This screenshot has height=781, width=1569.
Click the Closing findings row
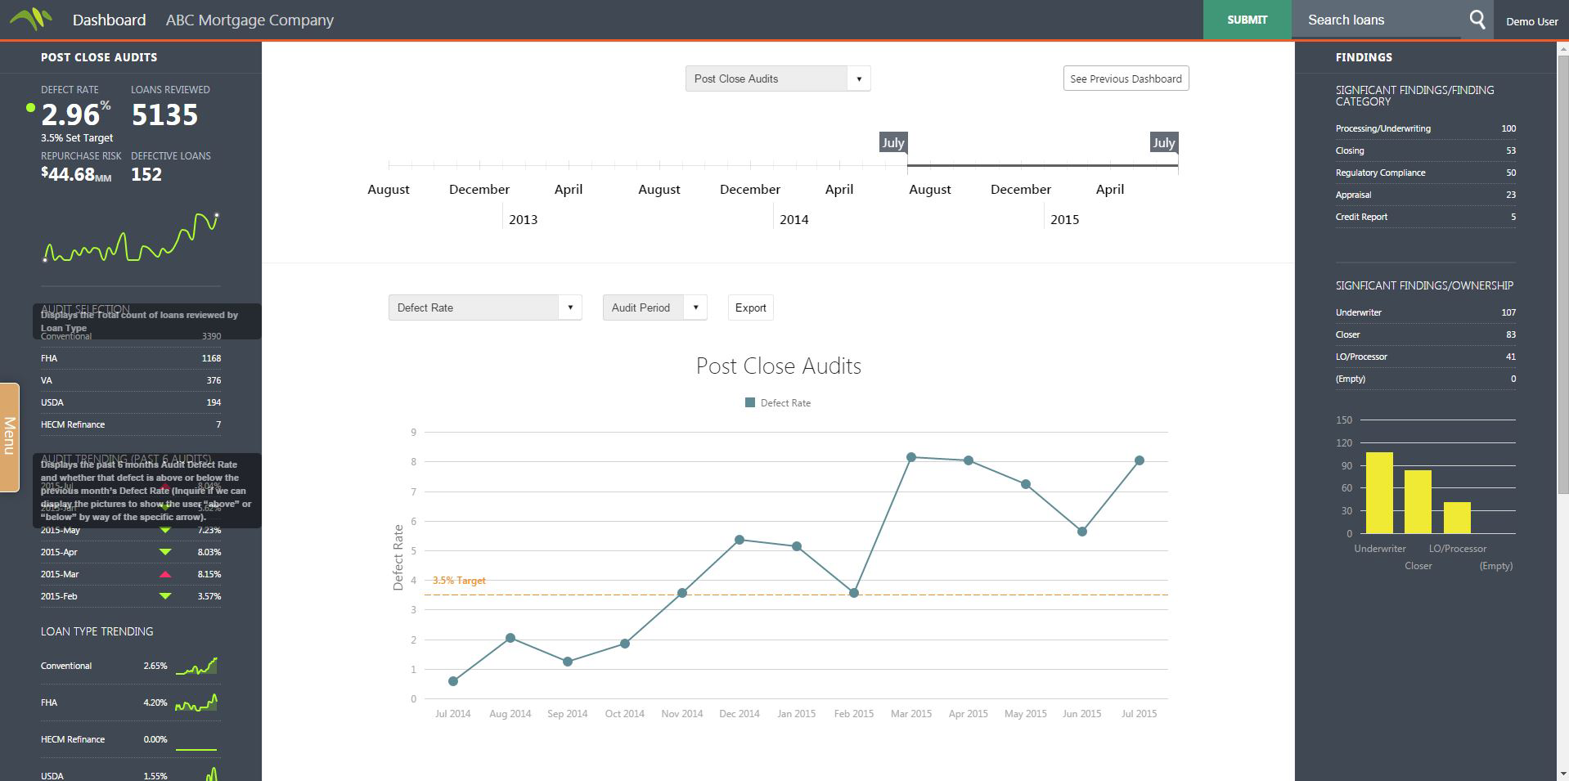pos(1425,150)
